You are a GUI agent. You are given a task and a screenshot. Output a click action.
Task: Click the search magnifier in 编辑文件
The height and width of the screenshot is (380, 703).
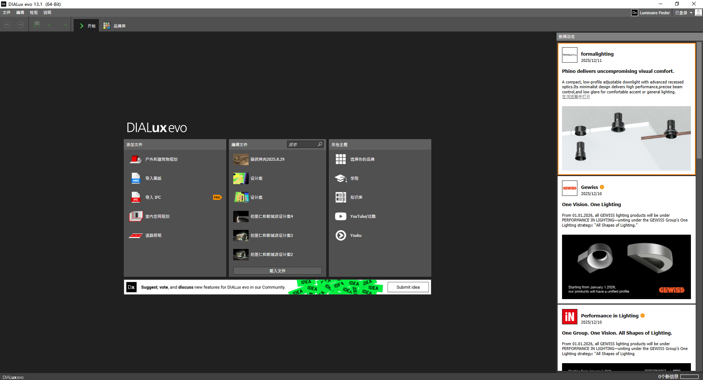click(320, 144)
